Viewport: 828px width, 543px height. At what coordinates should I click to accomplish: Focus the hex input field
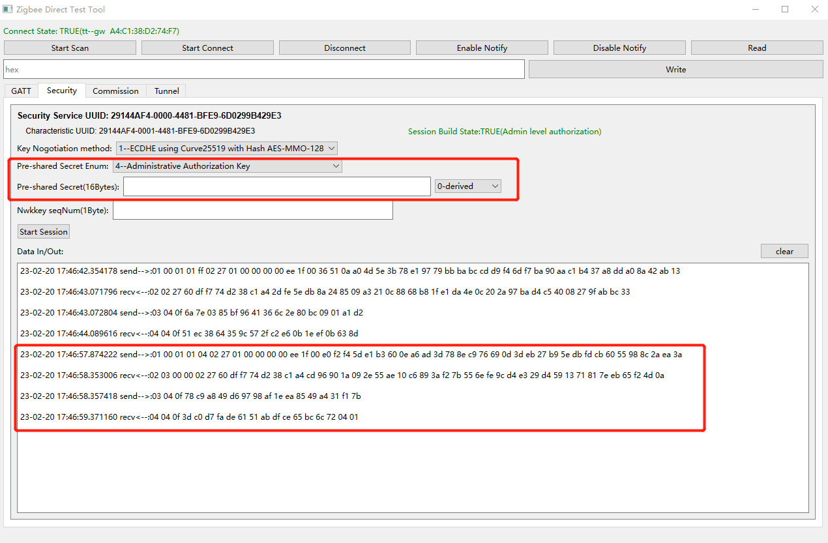[264, 69]
